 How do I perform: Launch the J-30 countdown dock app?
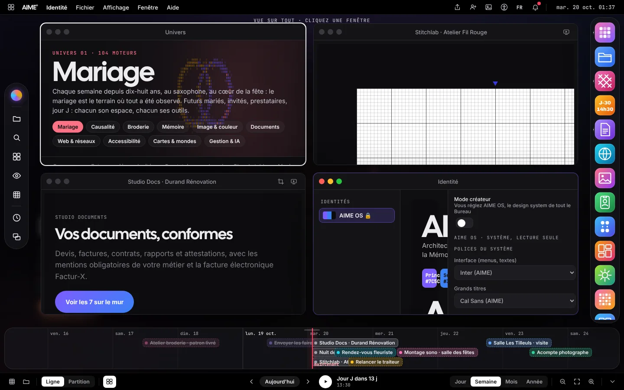click(x=605, y=105)
